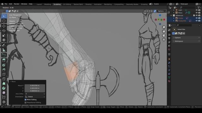Hide the Empty object in viewport
Image resolution: width=202 pixels, height=113 pixels.
click(197, 18)
